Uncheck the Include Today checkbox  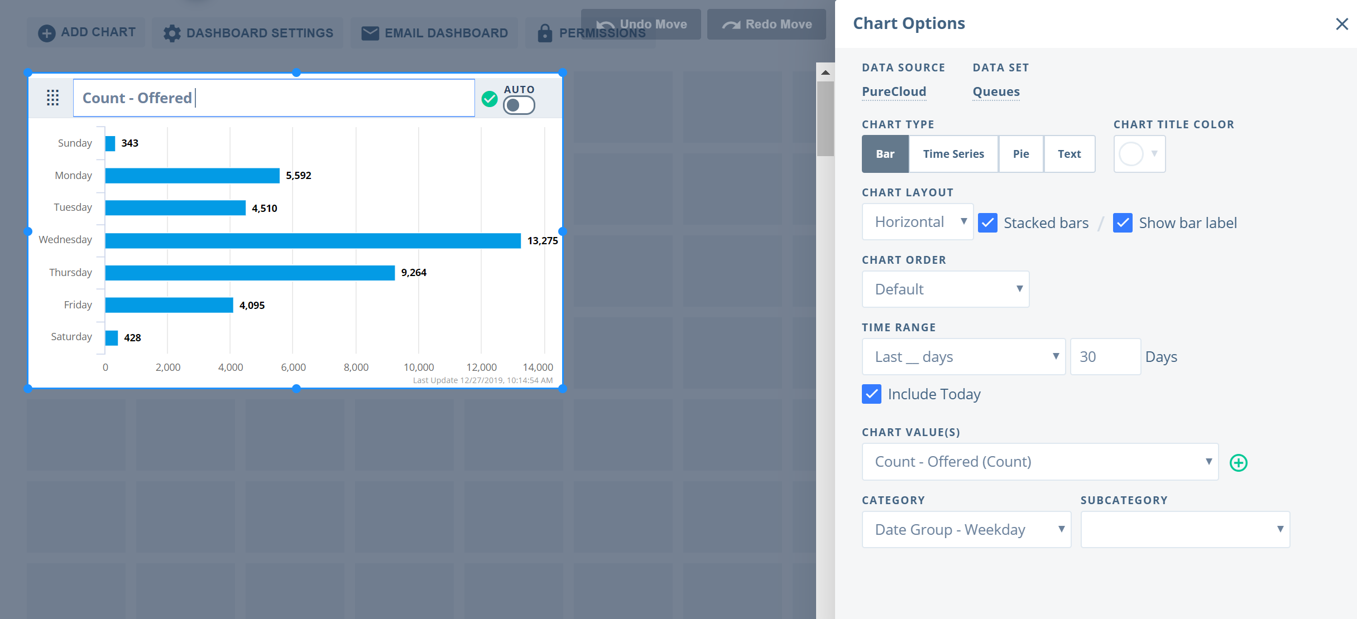tap(872, 394)
